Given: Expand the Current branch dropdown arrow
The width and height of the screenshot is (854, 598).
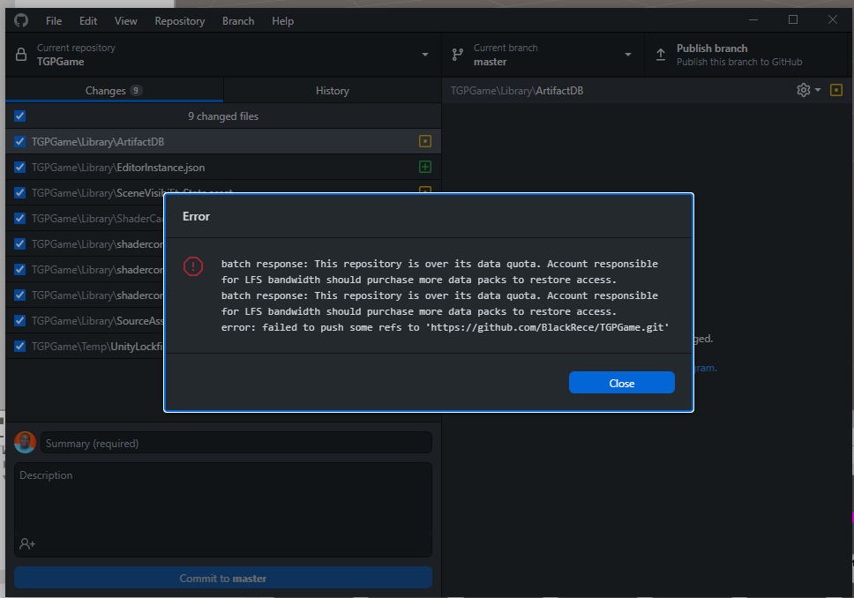Looking at the screenshot, I should [628, 55].
